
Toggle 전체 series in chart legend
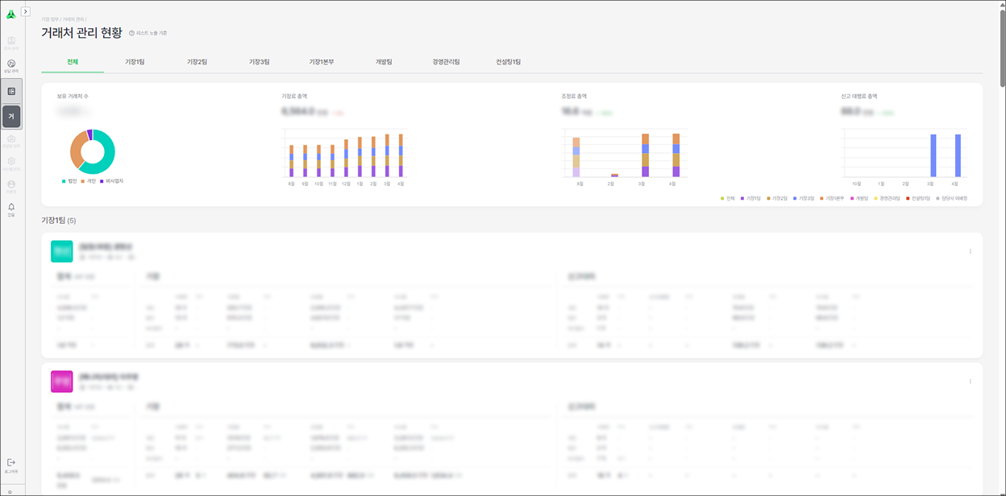point(728,198)
